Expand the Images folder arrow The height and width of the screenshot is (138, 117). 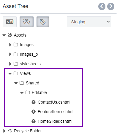click(10, 45)
